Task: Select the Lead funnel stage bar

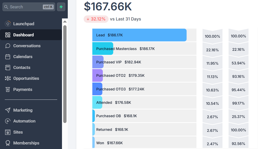Action: tap(139, 35)
